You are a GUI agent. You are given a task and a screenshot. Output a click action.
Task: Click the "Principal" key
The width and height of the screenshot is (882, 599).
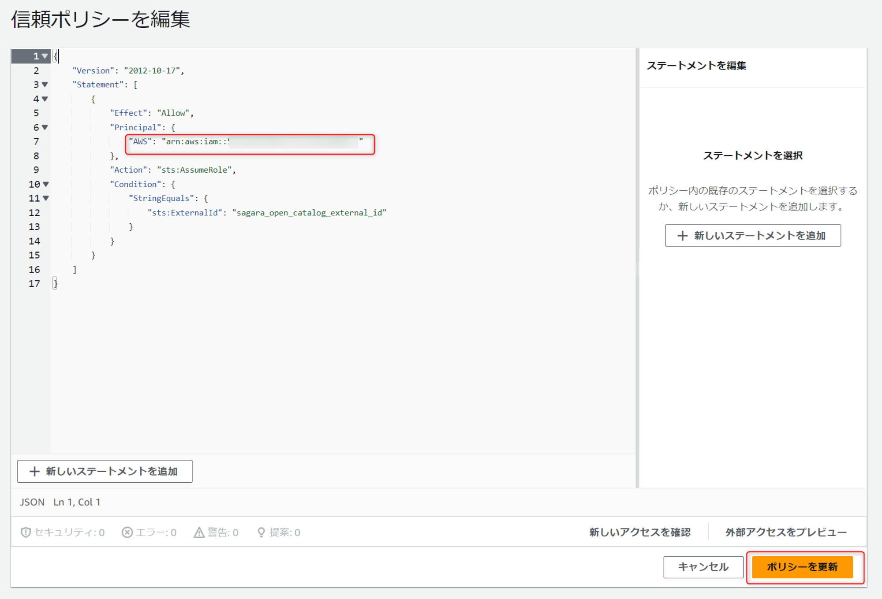[135, 127]
